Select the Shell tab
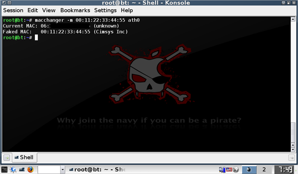The image size is (298, 174). 25,157
